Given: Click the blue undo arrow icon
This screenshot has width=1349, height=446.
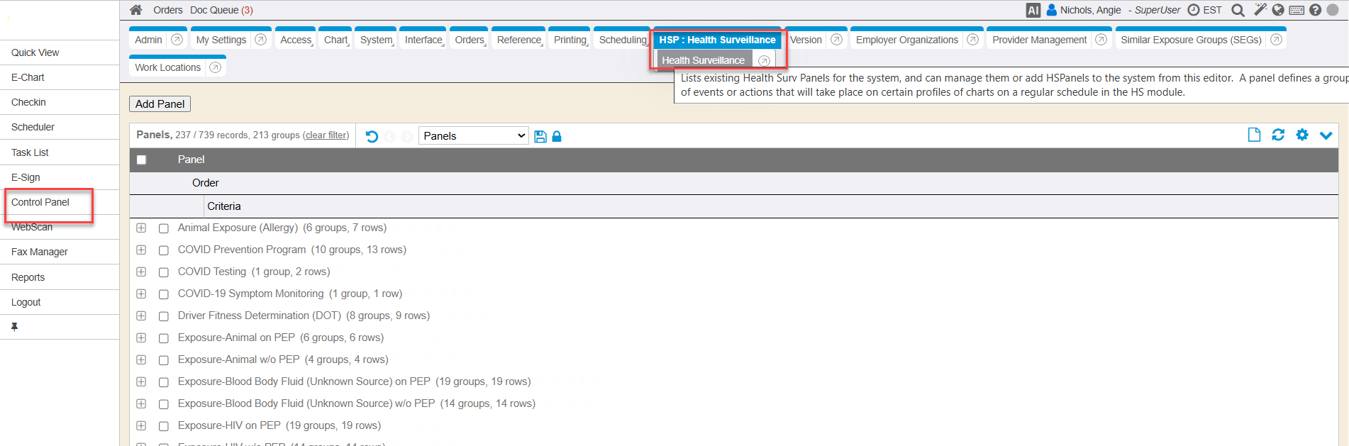Looking at the screenshot, I should coord(372,136).
